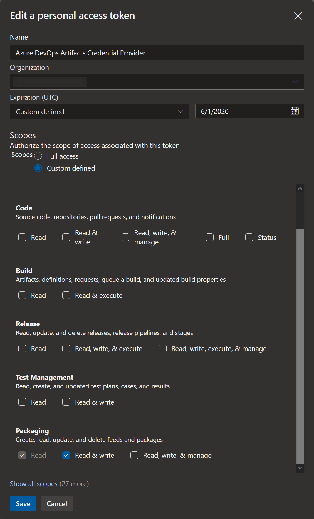Cancel editing the token
Screen dimensions: 314x519
(x=57, y=503)
